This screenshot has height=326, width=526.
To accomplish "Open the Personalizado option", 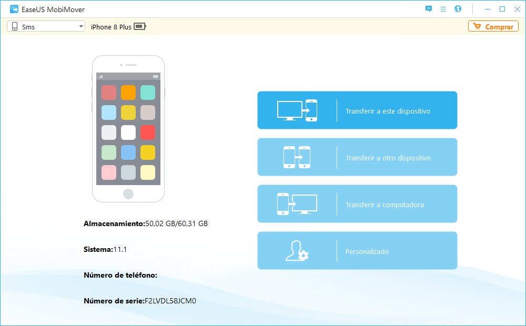I will (357, 250).
